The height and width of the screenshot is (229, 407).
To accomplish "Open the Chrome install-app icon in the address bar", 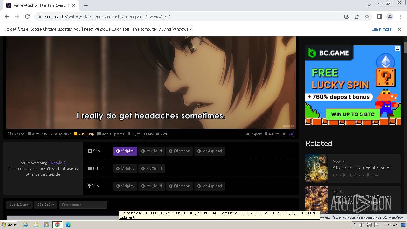I will tap(347, 17).
